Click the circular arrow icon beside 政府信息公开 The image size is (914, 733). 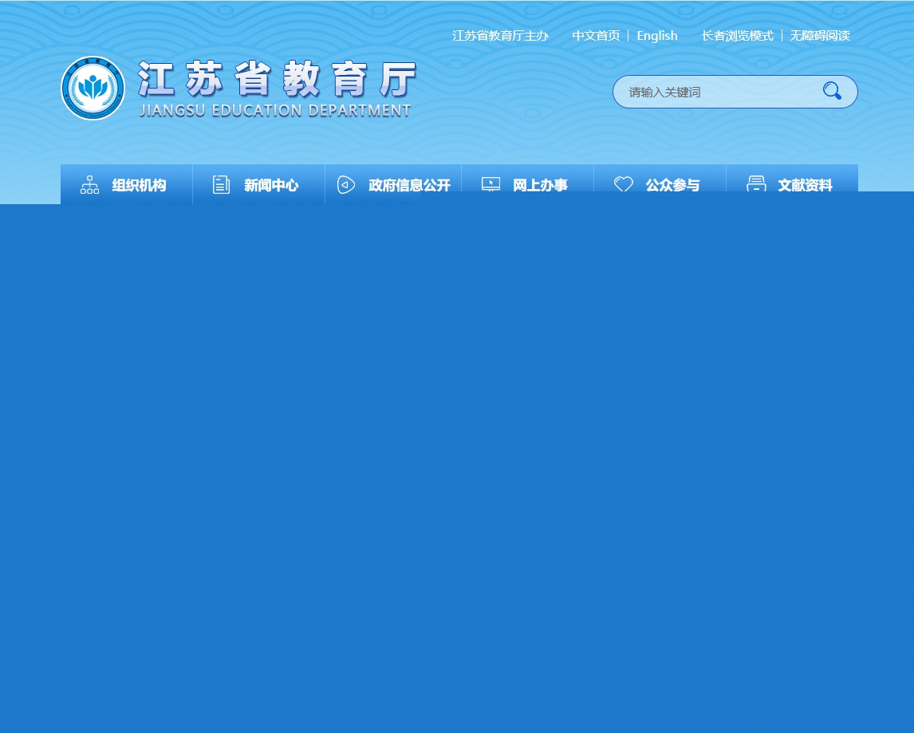(x=346, y=185)
